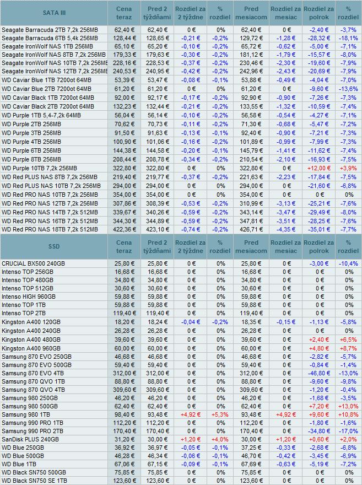Viewport: 362px width, 485px height.
Task: Click 34,80 € current price of Intenso TOP 480GB
Action: pos(125,280)
